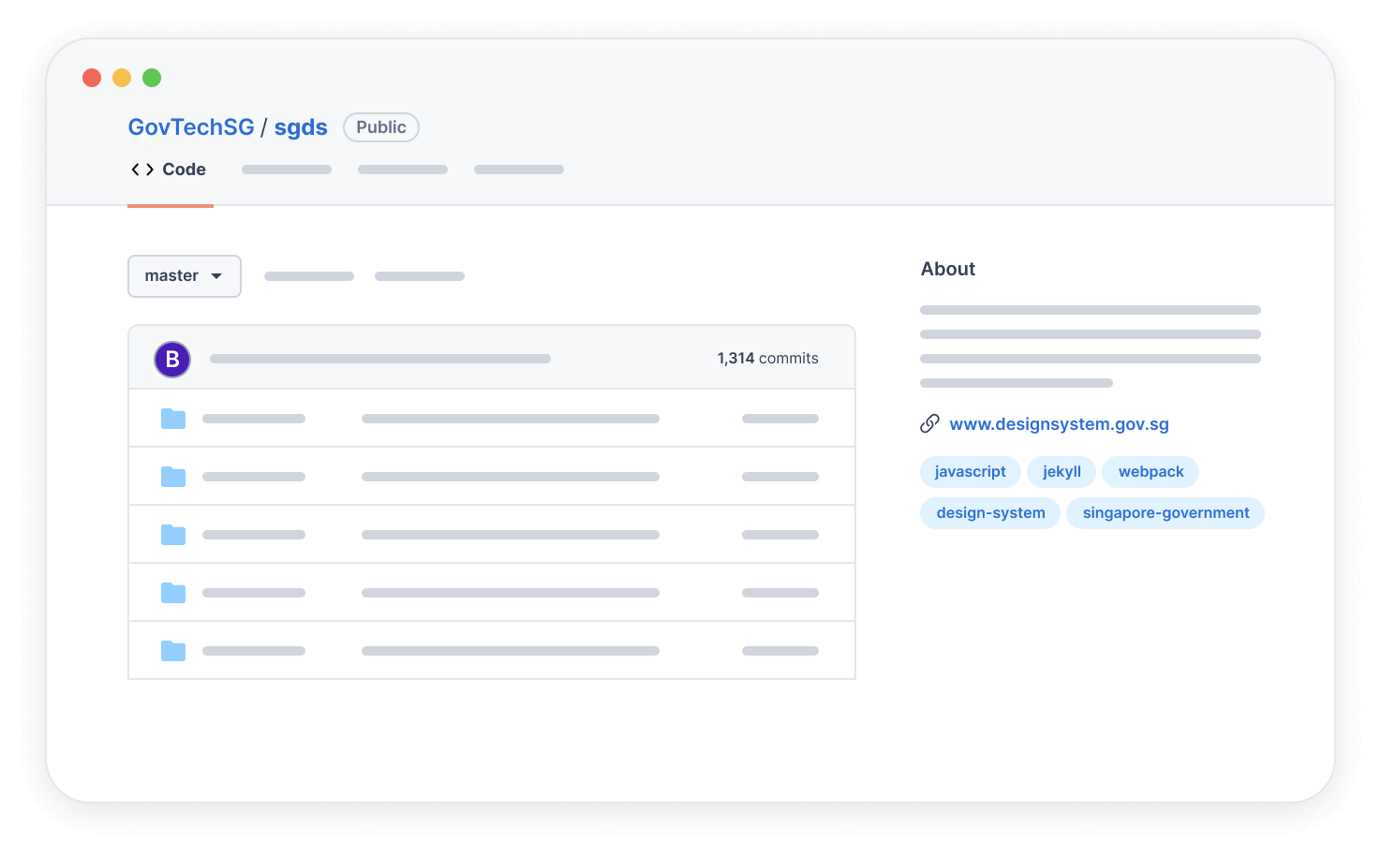Screen dimensions: 1381x856
Task: Open the first folder icon in file list
Action: [173, 419]
